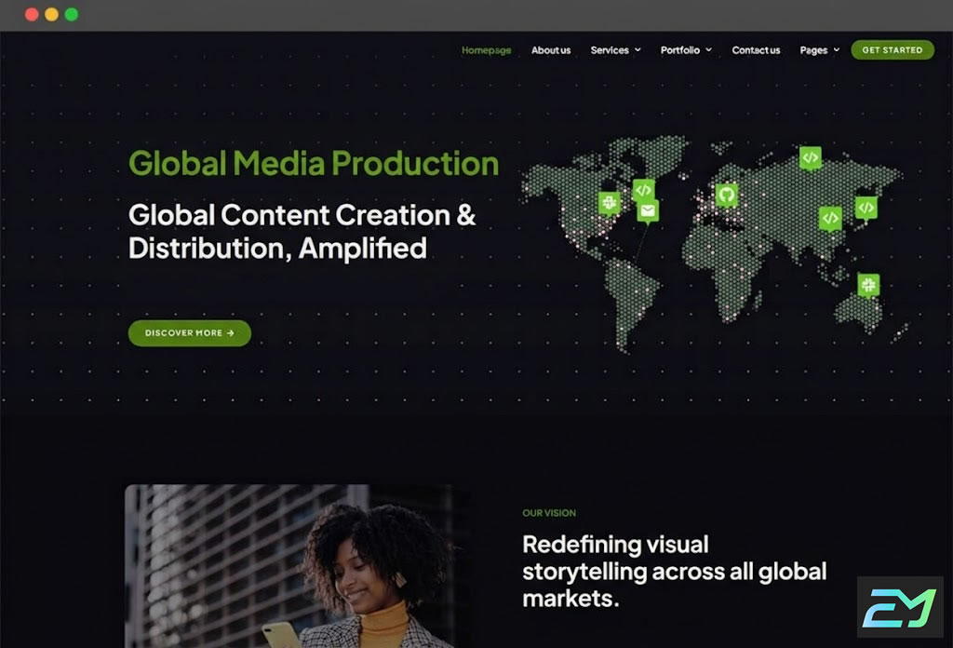Click the EM logo badge in corner
953x648 pixels.
coord(899,606)
